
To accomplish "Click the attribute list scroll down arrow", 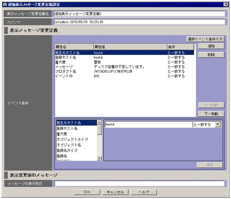I will coord(99,158).
